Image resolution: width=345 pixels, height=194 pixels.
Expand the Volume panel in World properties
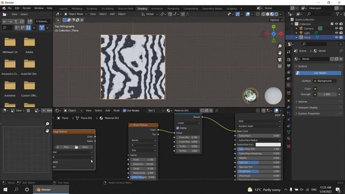(302, 102)
